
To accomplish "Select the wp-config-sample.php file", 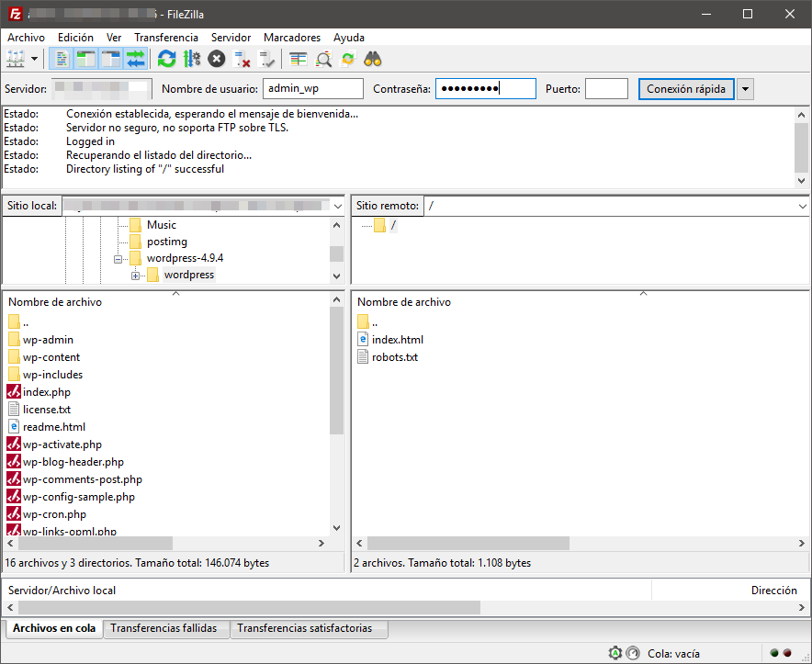I will 79,497.
